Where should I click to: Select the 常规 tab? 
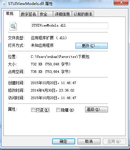coord(12,13)
